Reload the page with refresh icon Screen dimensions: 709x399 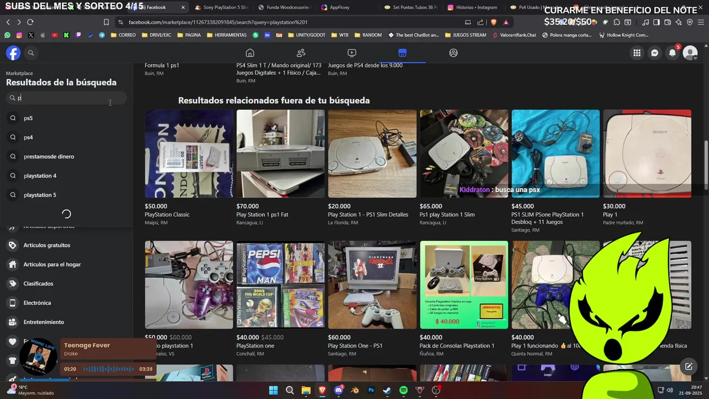[30, 22]
